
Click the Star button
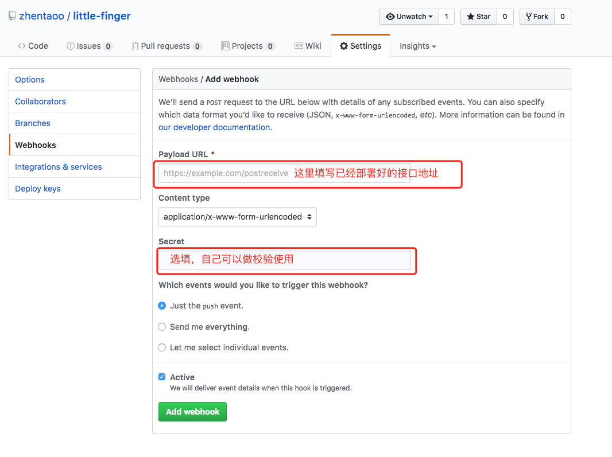(478, 17)
